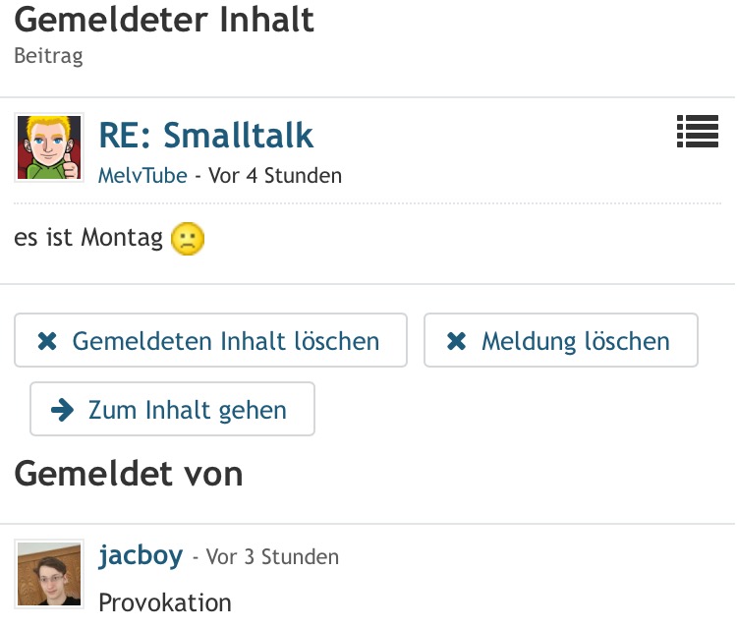Click the post text 'es ist Montag'

[x=88, y=238]
